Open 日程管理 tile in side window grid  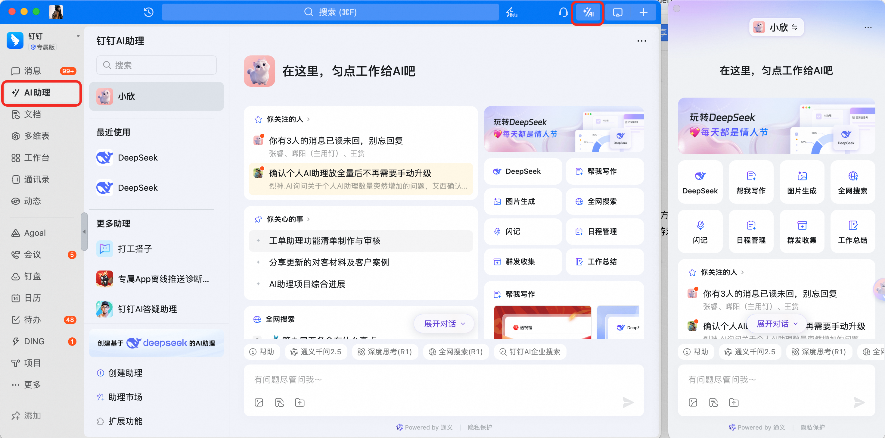(x=751, y=231)
